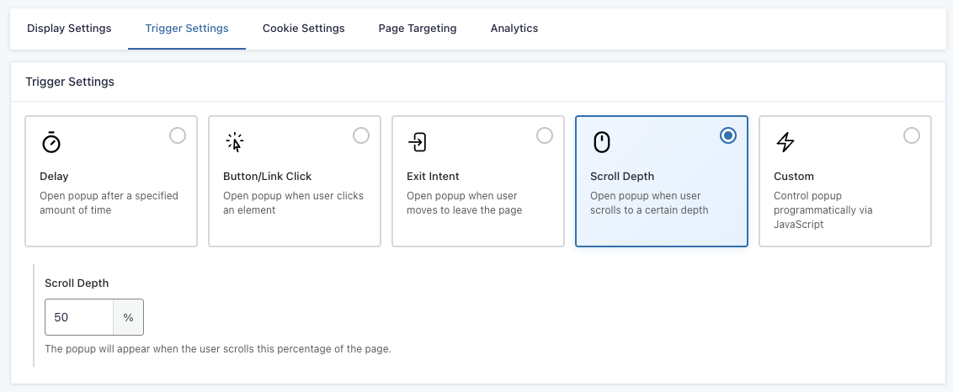Open the Display Settings tab

pyautogui.click(x=69, y=29)
